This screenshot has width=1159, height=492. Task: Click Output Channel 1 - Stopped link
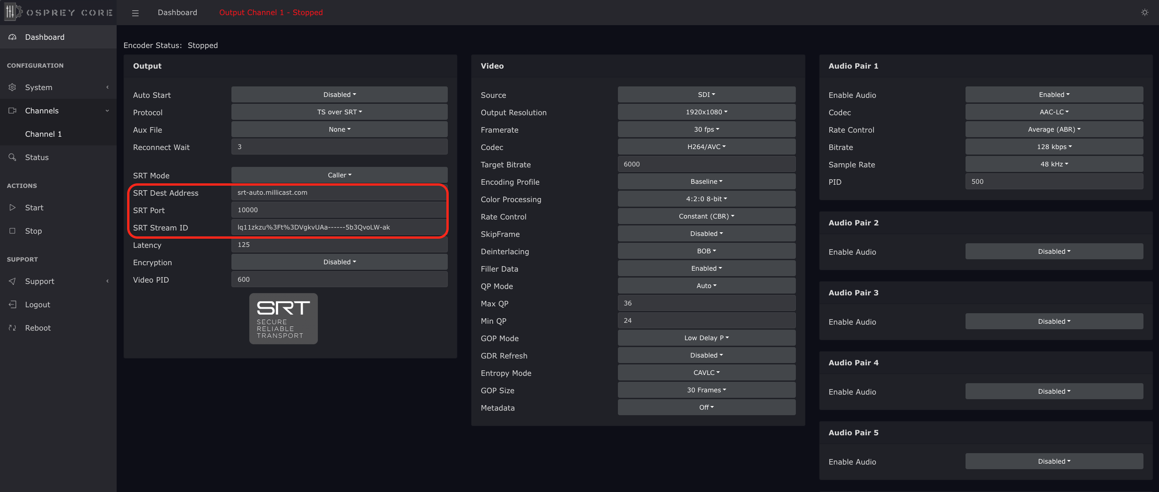[x=271, y=12]
